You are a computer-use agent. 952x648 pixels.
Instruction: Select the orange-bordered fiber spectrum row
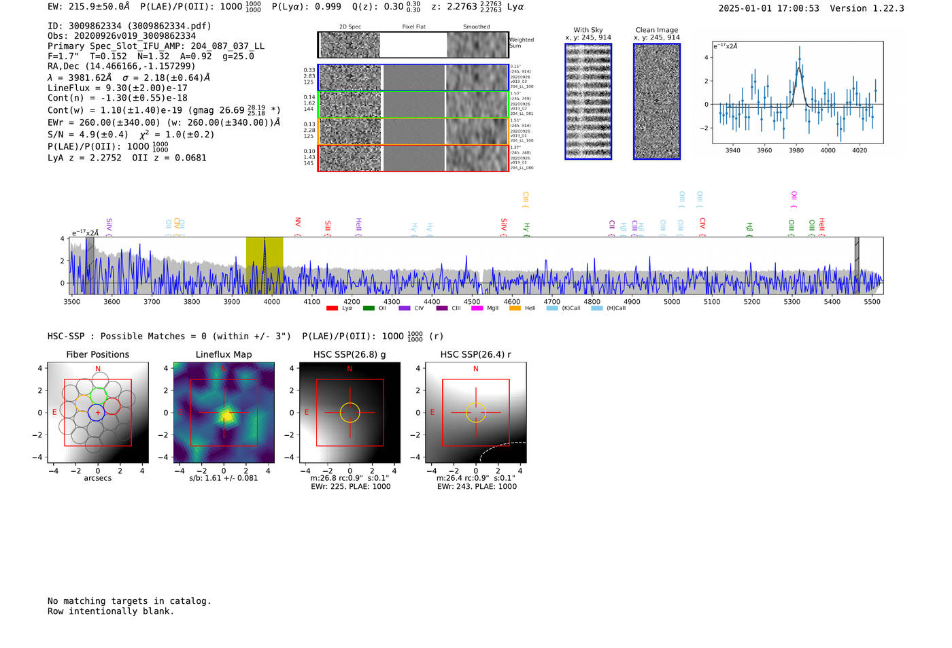(x=413, y=131)
